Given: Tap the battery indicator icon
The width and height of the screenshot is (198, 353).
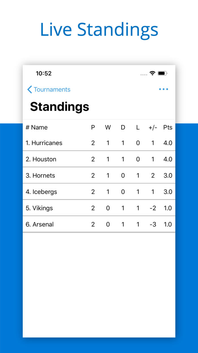Looking at the screenshot, I should [x=162, y=73].
